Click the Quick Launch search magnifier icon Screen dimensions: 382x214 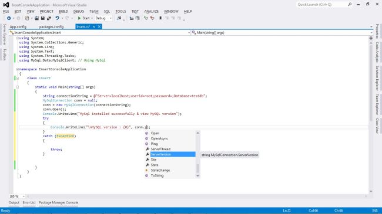tap(350, 4)
